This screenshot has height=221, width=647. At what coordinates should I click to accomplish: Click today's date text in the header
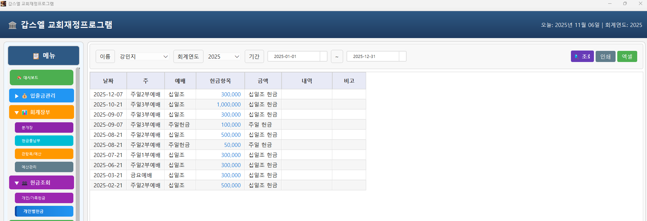pos(570,25)
